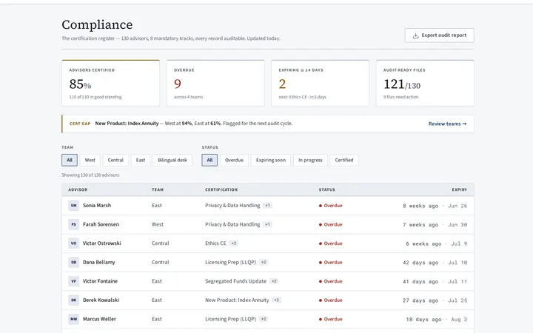Show only Overdue status advisors
This screenshot has width=533, height=333.
(234, 160)
